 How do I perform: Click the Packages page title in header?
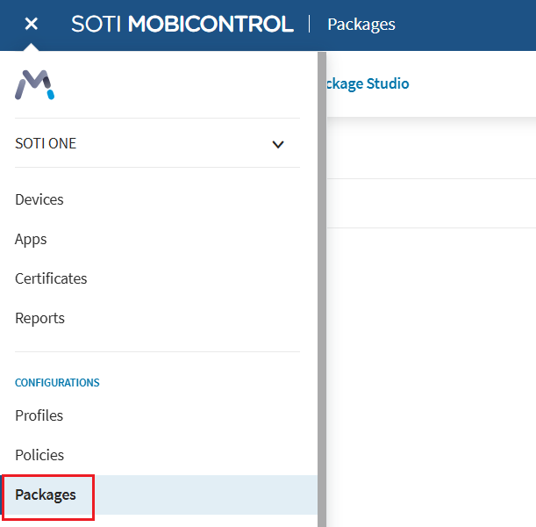361,24
